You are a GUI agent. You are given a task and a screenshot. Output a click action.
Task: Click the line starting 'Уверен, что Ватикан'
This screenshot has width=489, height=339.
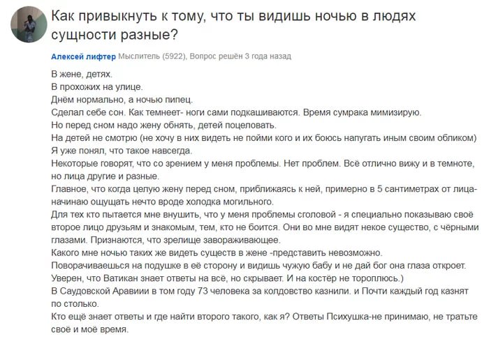[227, 278]
